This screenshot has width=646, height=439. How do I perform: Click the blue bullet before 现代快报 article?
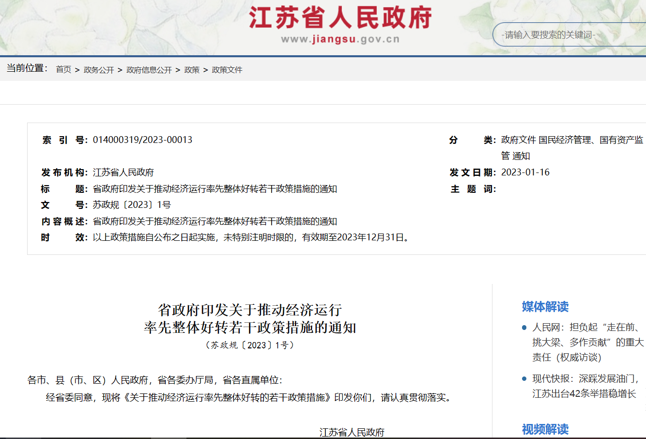[x=524, y=379]
